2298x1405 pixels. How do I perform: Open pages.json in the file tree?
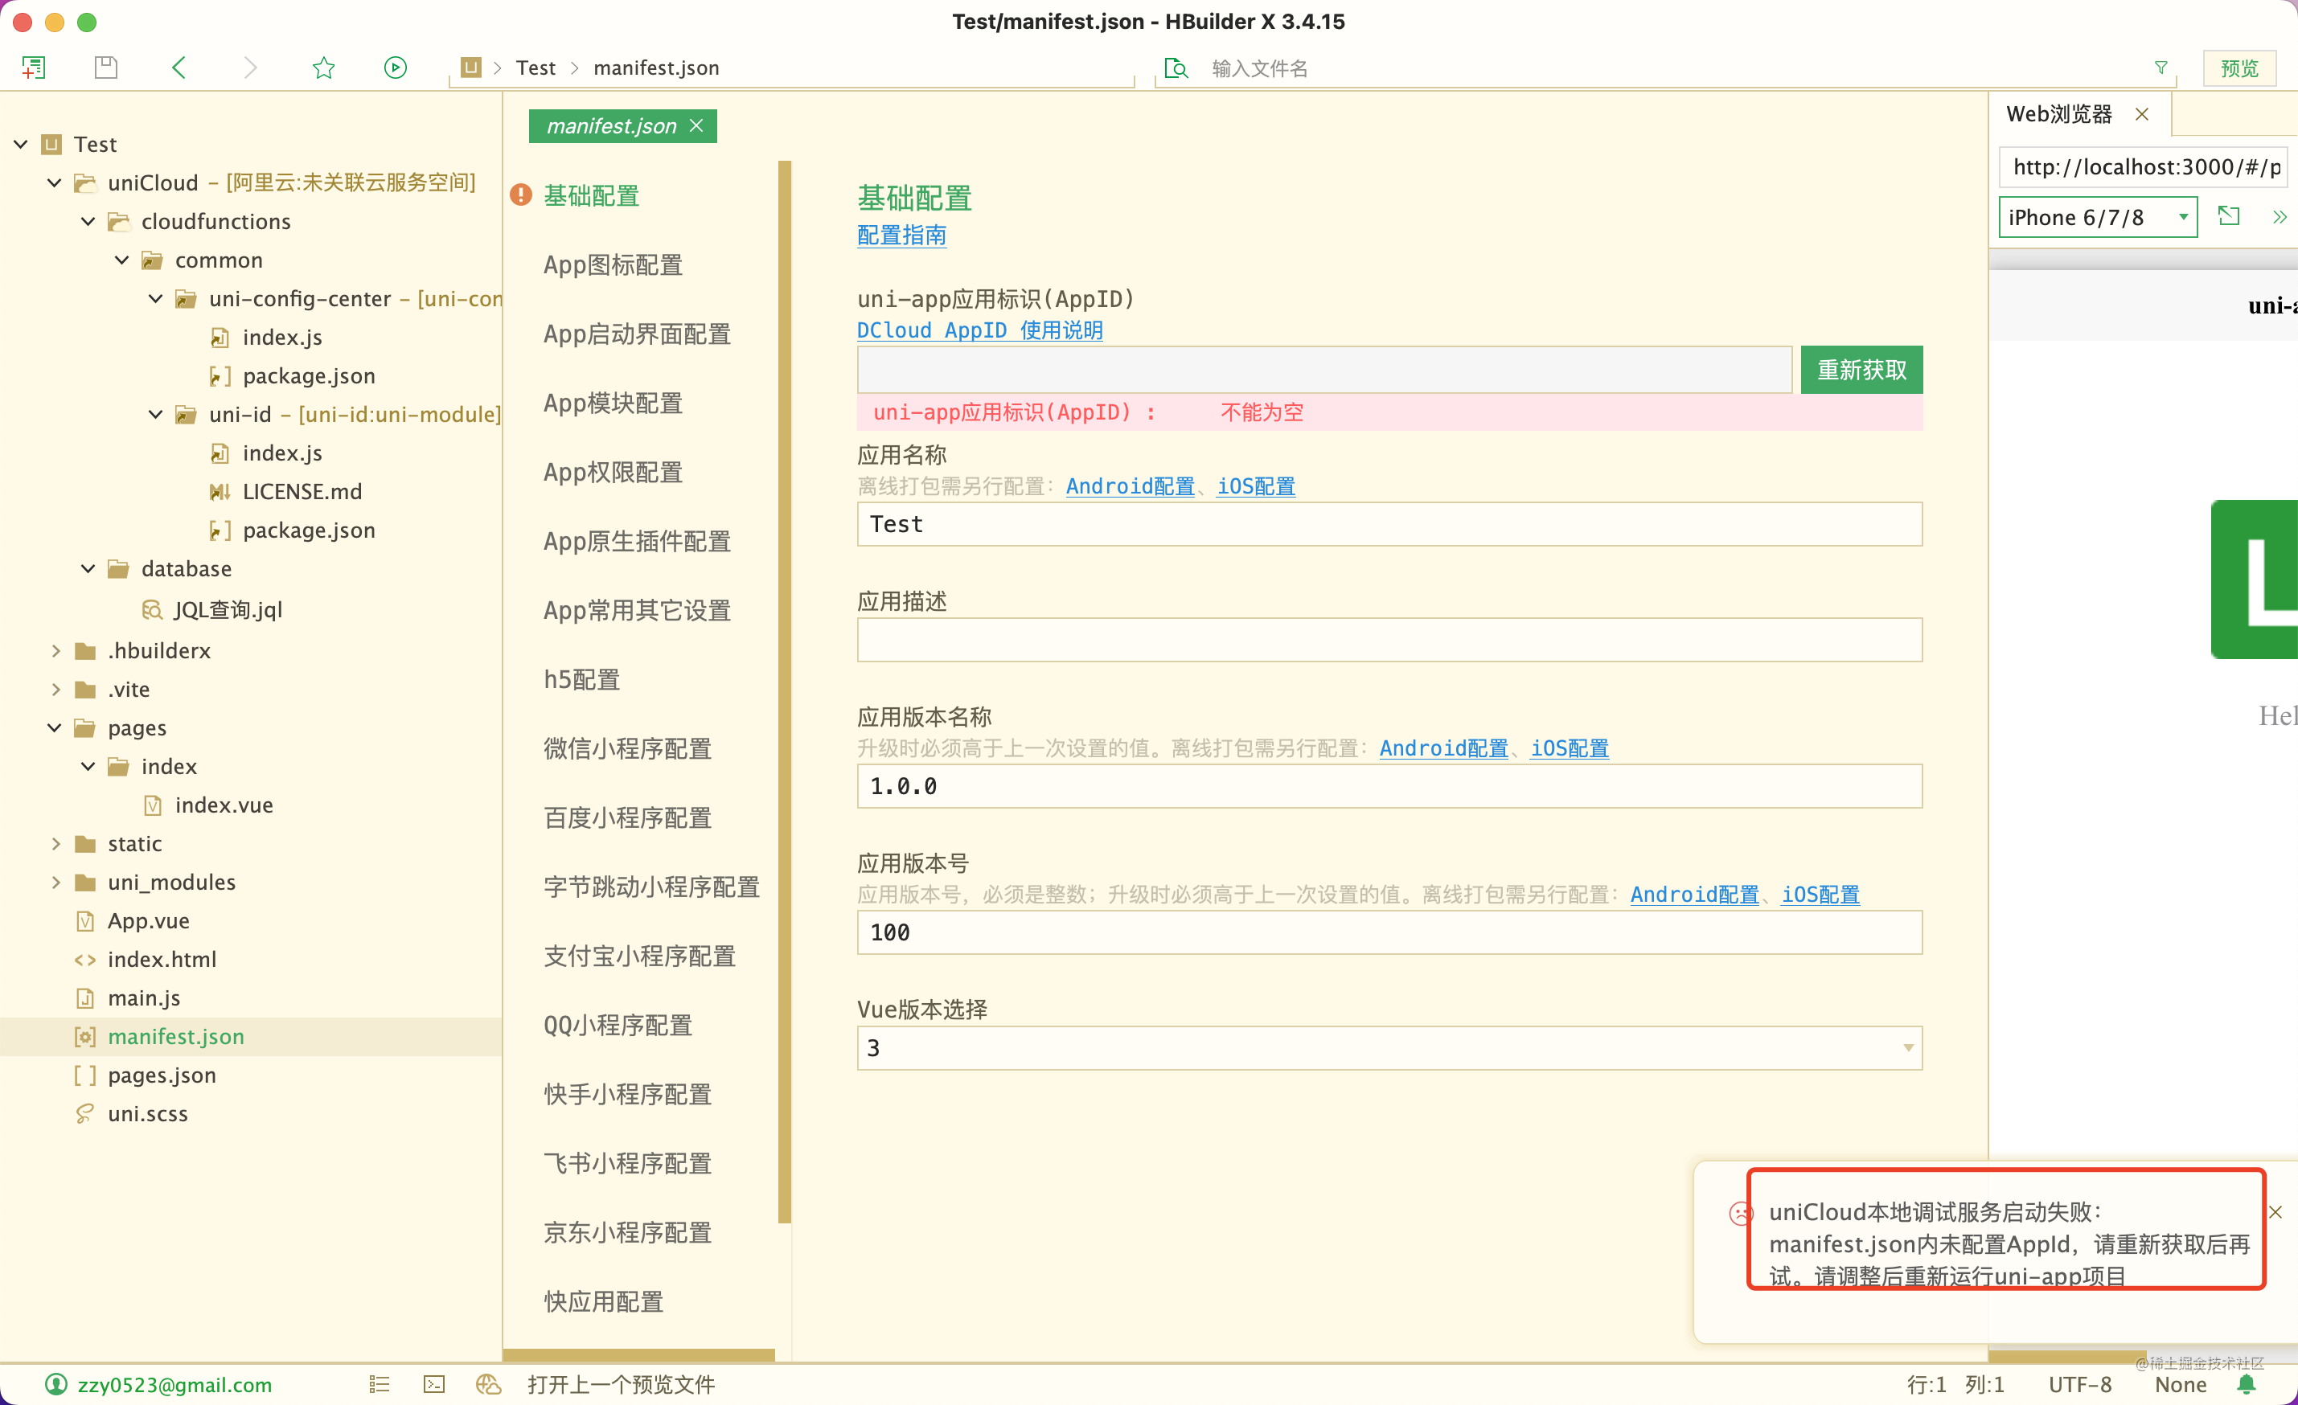coord(162,1075)
